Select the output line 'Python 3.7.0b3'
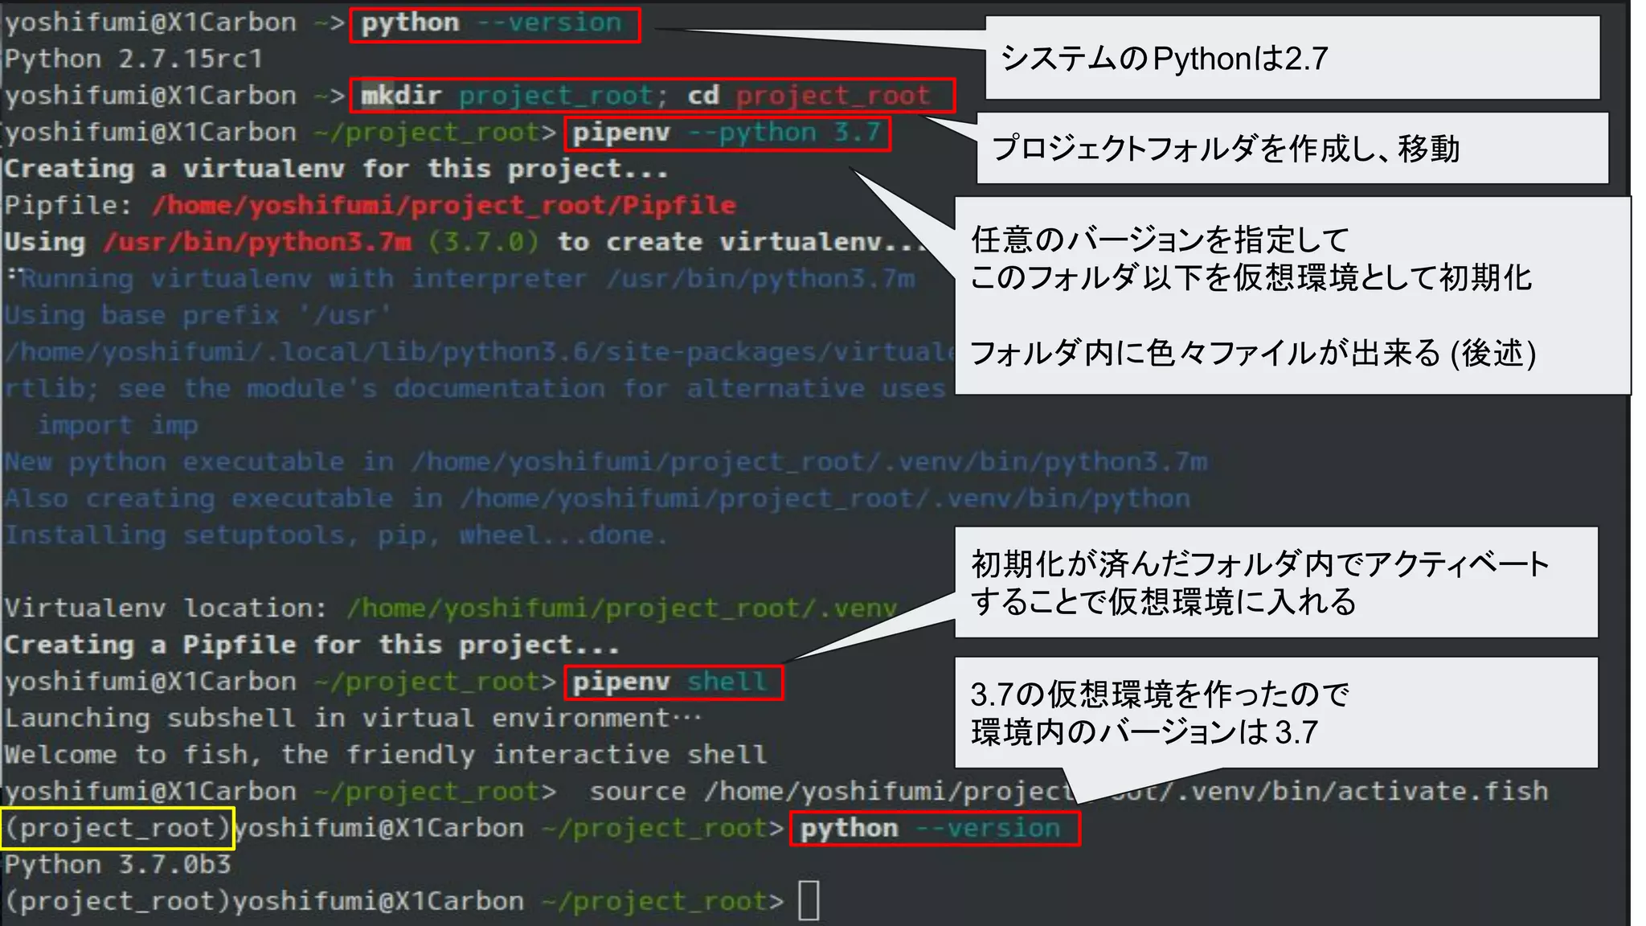Screen dimensions: 1646x926 coord(117,866)
